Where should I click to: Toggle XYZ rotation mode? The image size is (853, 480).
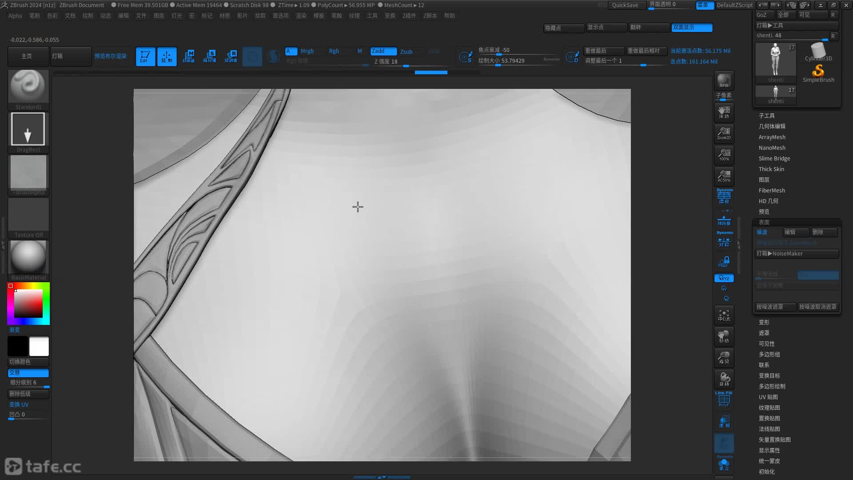tap(724, 278)
